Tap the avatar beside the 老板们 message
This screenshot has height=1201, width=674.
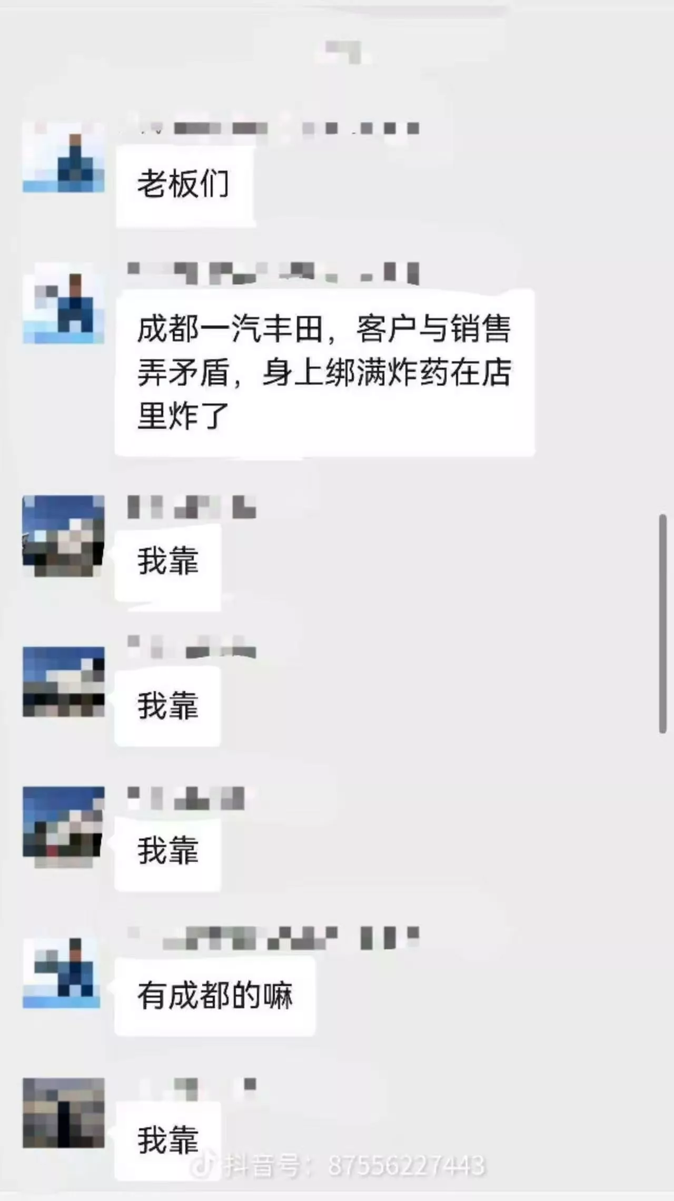coord(63,157)
